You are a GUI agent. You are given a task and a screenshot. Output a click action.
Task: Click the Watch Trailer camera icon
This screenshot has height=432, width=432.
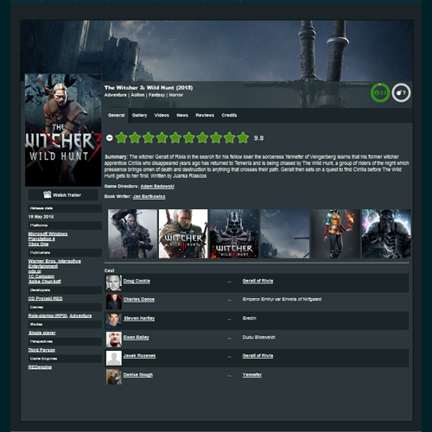tap(48, 194)
